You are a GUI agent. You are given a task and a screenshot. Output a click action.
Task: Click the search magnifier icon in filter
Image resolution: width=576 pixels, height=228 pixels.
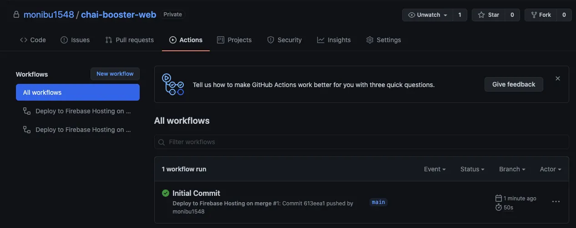pyautogui.click(x=162, y=142)
